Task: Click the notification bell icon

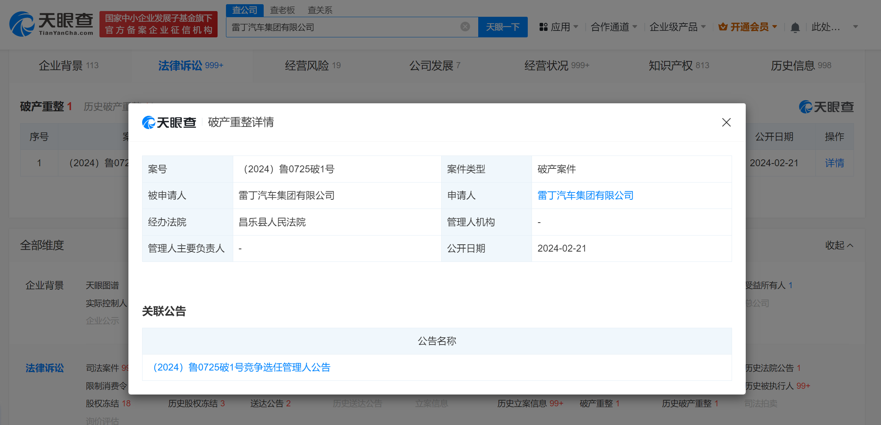Action: pos(795,27)
